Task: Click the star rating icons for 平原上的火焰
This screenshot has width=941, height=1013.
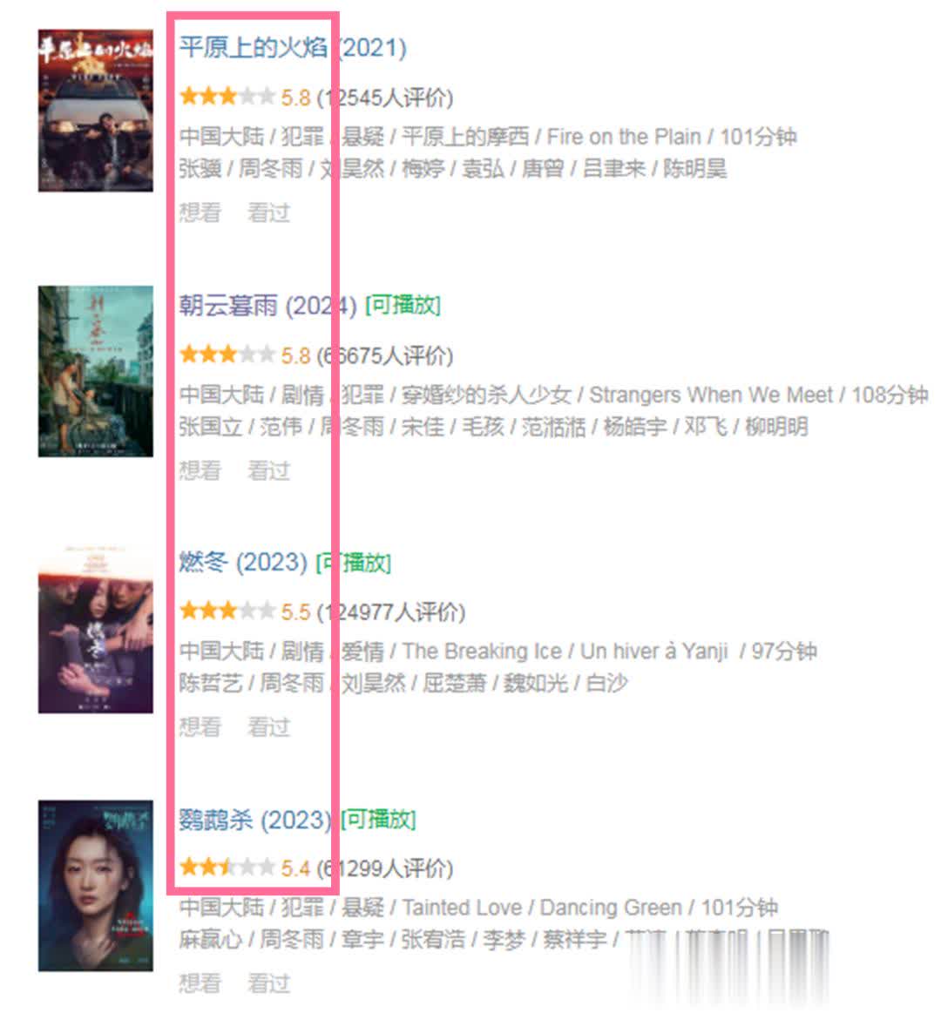Action: (227, 97)
